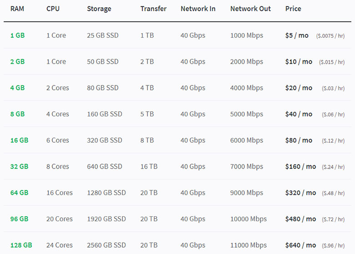
Task: Choose the 8 GB RAM plan
Action: click(17, 114)
